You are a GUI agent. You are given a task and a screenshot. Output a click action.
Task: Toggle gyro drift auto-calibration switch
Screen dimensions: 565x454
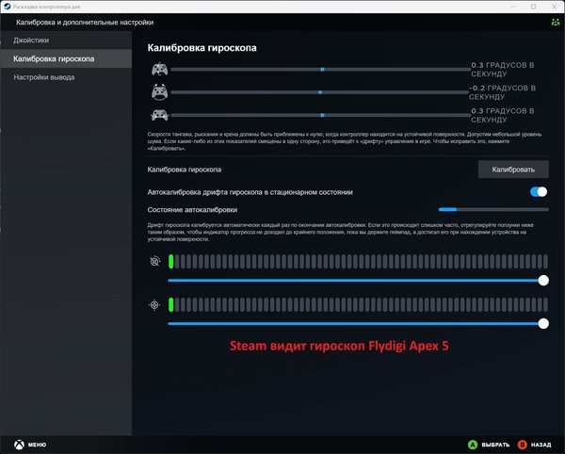coord(539,192)
